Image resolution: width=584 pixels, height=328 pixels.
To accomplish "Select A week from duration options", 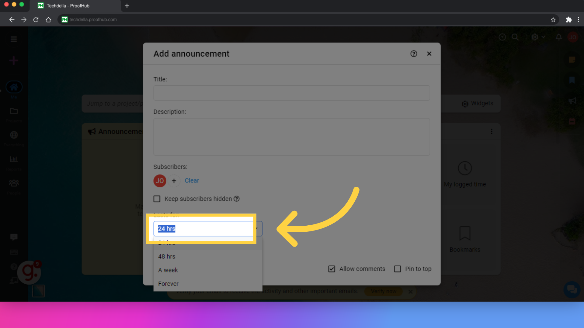I will [x=168, y=270].
